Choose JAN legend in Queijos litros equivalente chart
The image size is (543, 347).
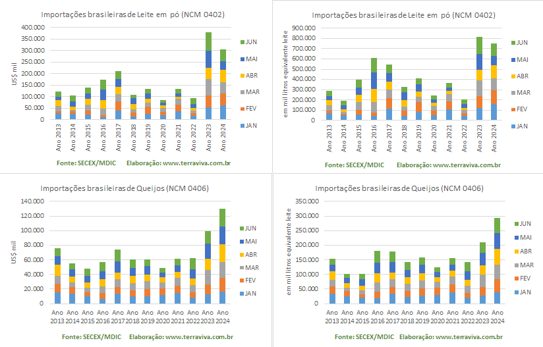click(x=523, y=292)
